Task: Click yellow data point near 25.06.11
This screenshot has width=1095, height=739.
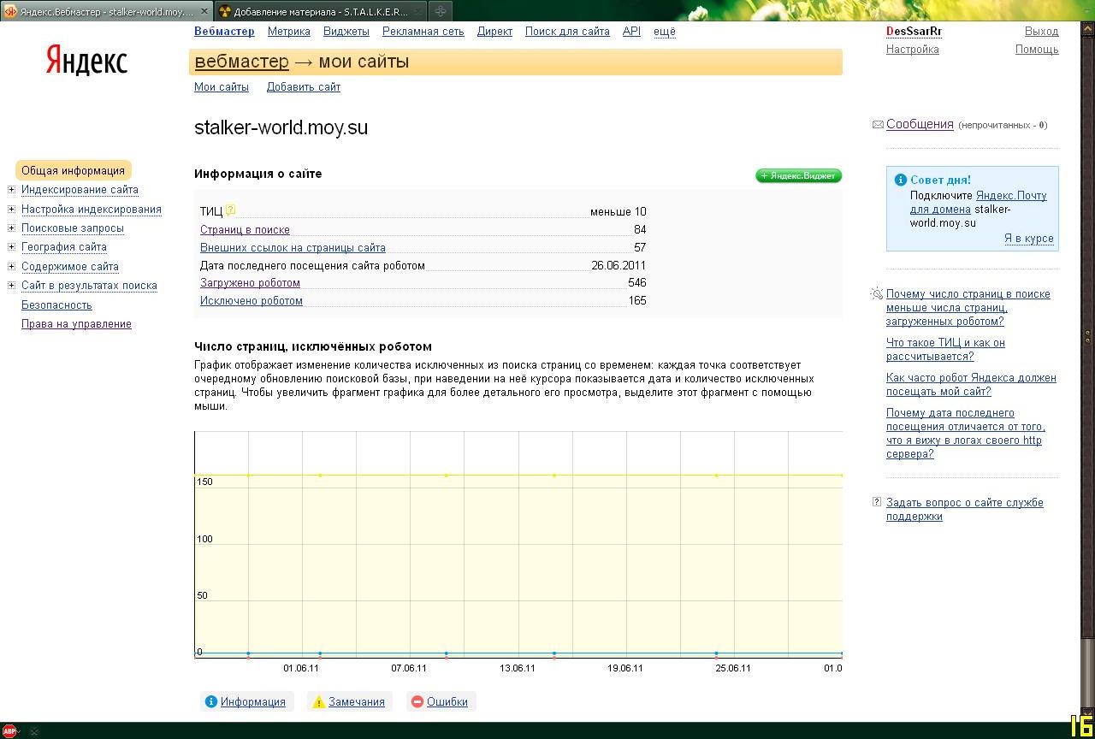Action: (716, 476)
